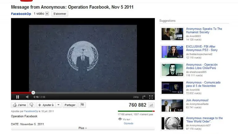Pause the video playback
238x134 pixels.
click(x=18, y=97)
